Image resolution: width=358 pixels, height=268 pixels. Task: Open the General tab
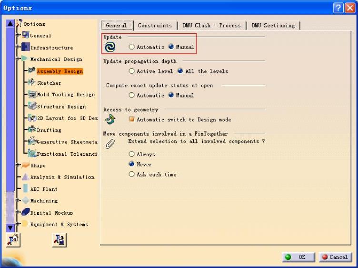tap(117, 25)
